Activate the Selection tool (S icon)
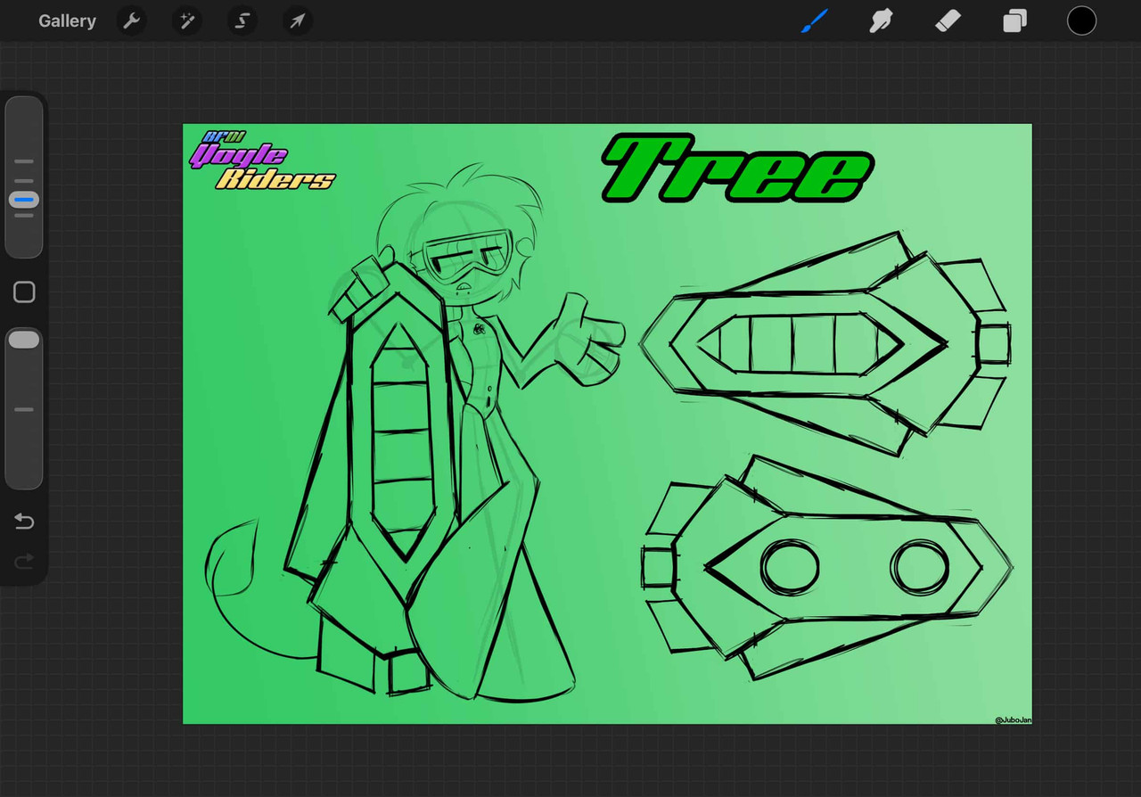Screen dimensions: 1141x797 [242, 21]
